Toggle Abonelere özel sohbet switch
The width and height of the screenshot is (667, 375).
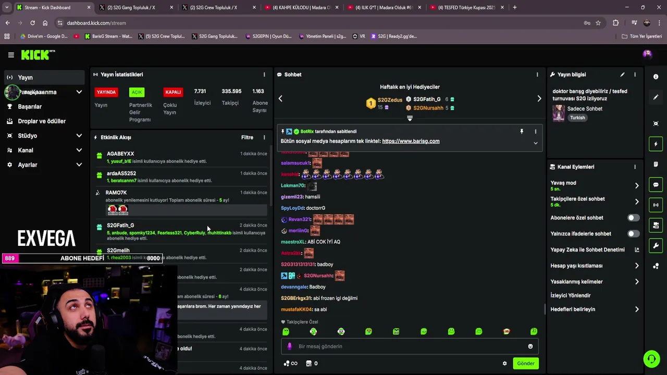click(x=633, y=218)
